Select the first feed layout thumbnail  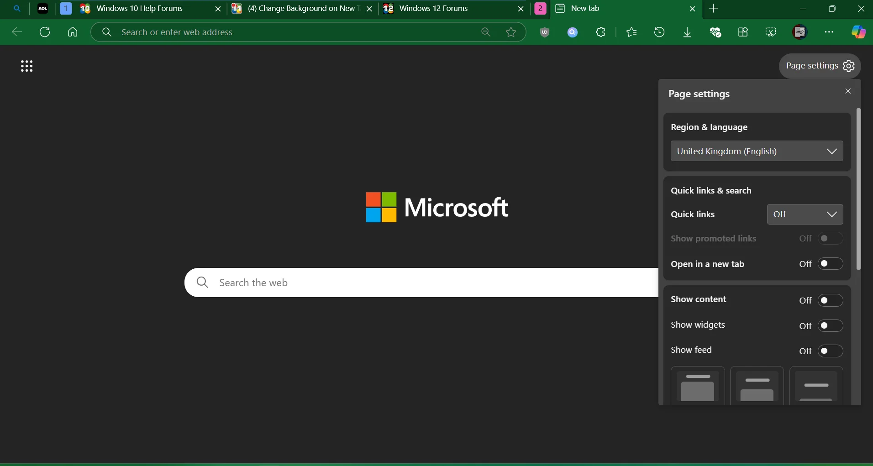698,386
